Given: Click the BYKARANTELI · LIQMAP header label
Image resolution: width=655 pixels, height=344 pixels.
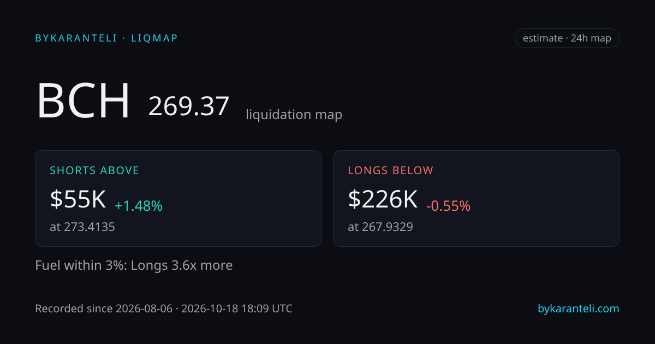Looking at the screenshot, I should tap(106, 38).
